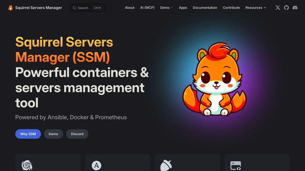305x171 pixels.
Task: Click the search magnifier icon
Action: point(74,8)
